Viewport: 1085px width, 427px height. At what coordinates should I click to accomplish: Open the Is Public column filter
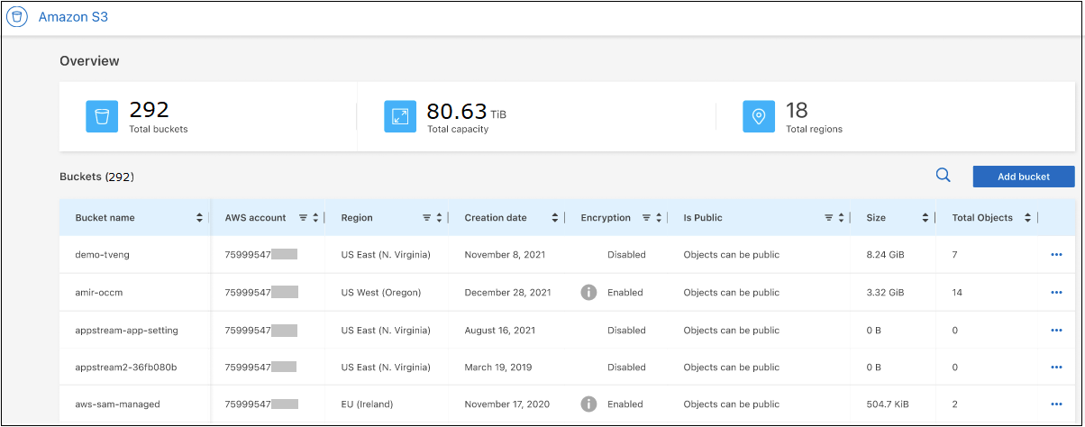click(x=828, y=218)
